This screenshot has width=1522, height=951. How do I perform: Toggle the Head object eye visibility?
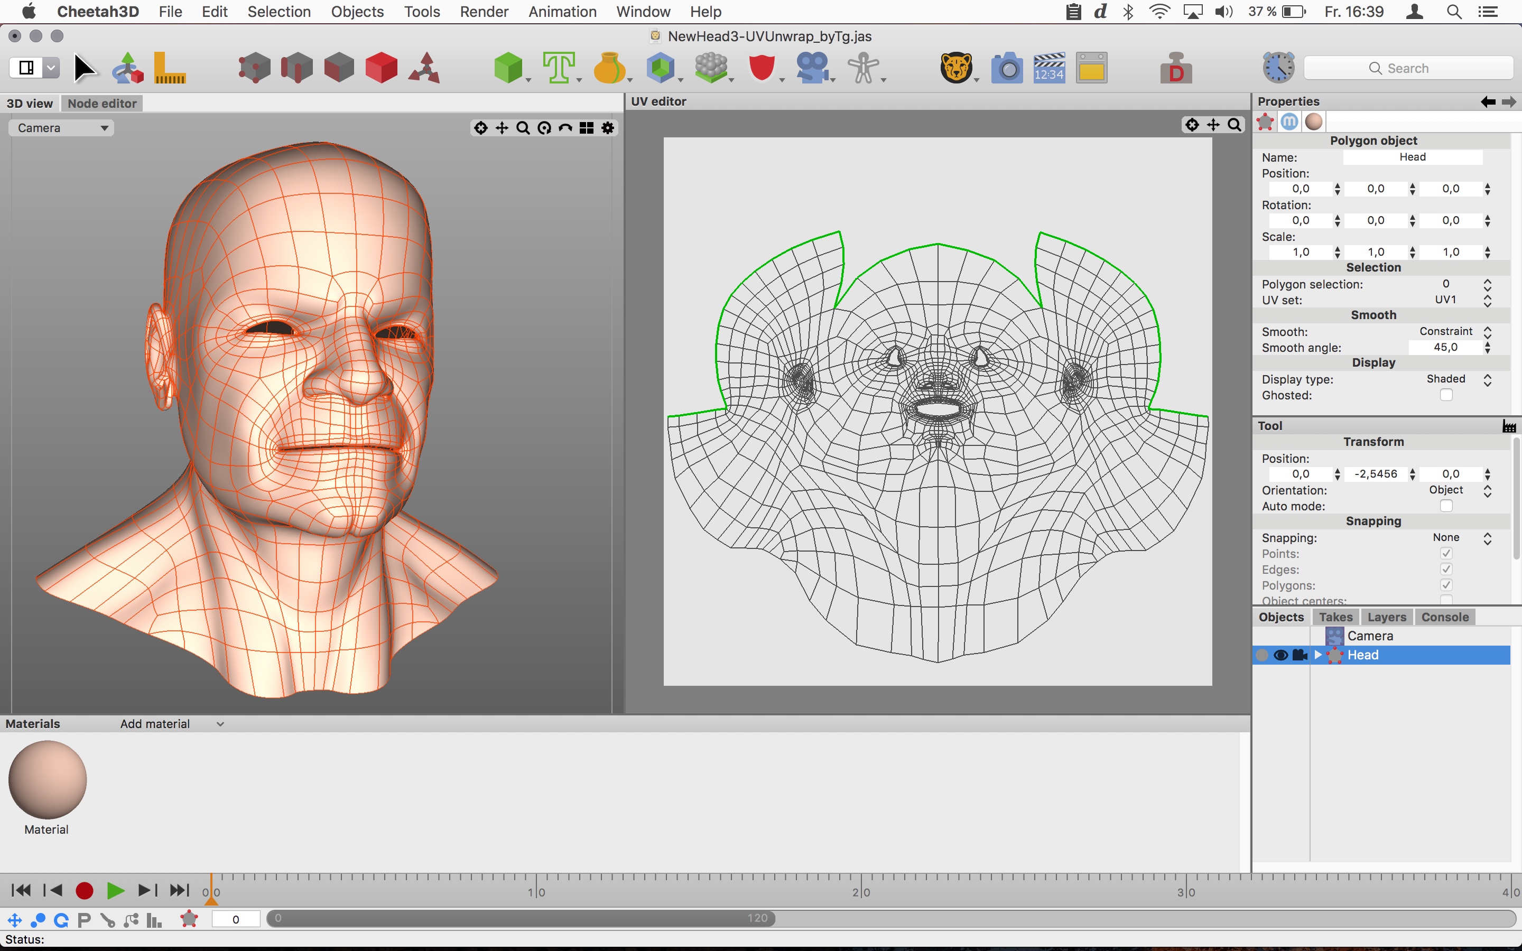(x=1280, y=655)
